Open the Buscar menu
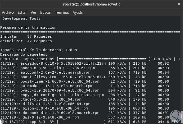Image resolution: width=183 pixels, height=124 pixels. [x=45, y=12]
